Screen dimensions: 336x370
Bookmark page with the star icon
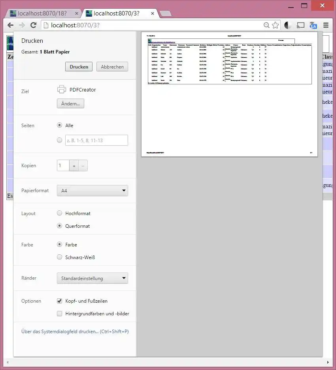[275, 25]
